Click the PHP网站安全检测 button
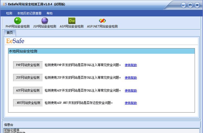This screenshot has height=133, width=203. tap(28, 65)
